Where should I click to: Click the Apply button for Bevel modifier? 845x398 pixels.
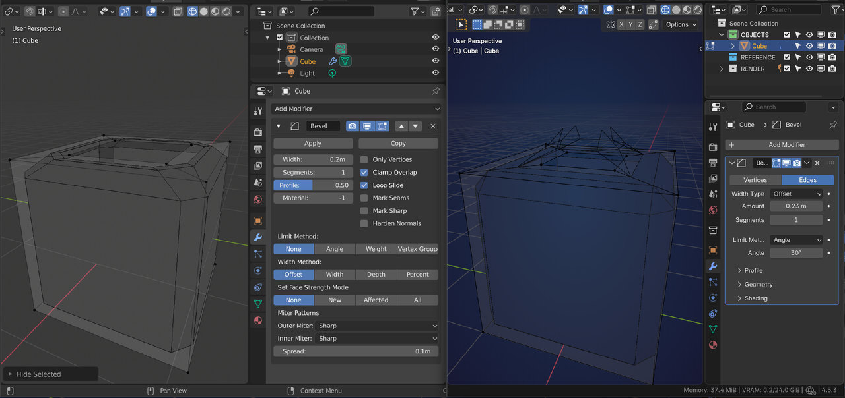313,143
